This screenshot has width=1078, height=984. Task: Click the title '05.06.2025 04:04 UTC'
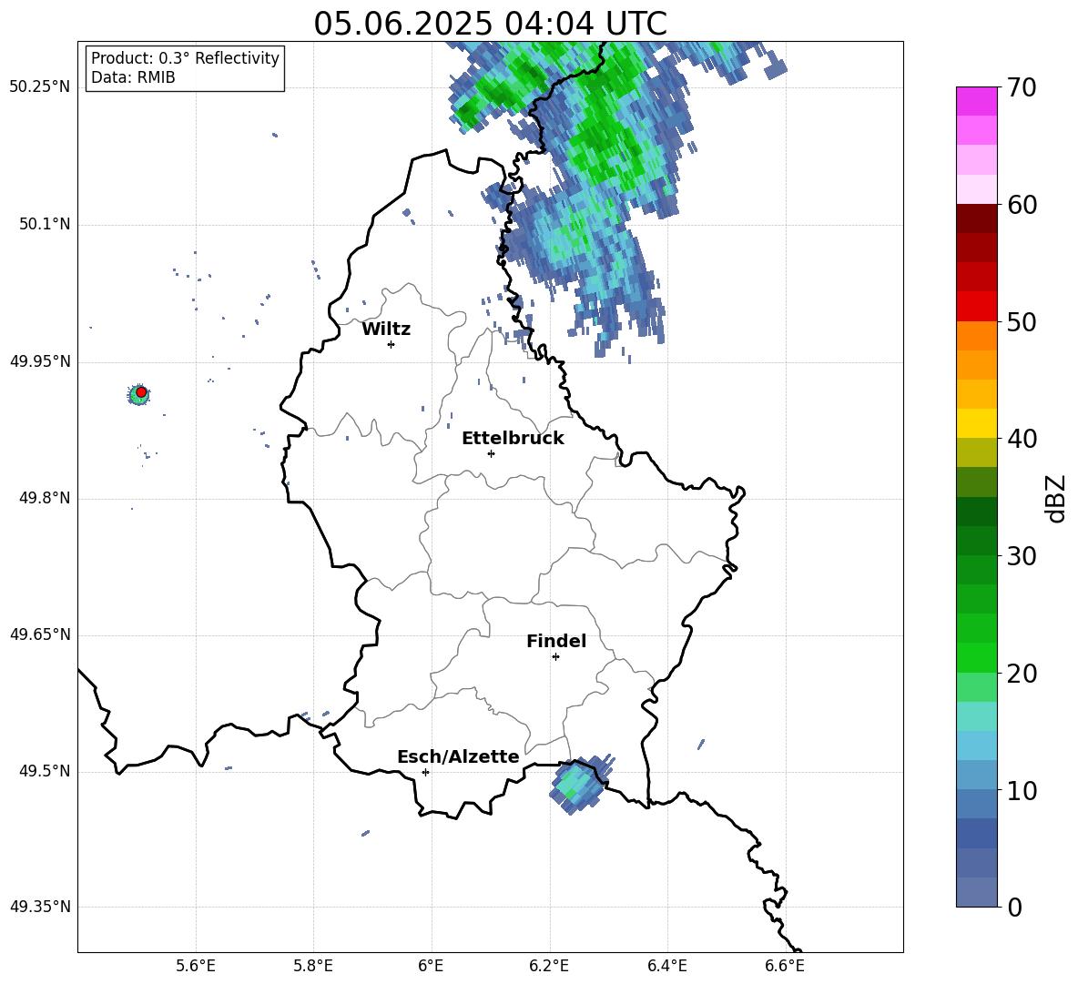490,24
